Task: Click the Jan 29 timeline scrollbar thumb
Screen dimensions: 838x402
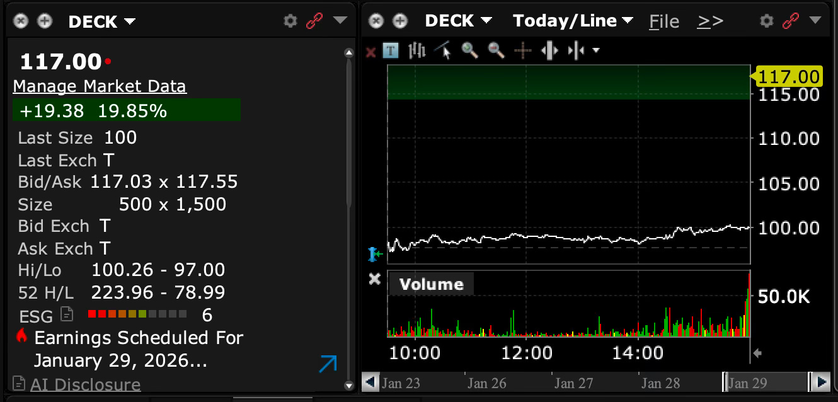Action: click(766, 382)
